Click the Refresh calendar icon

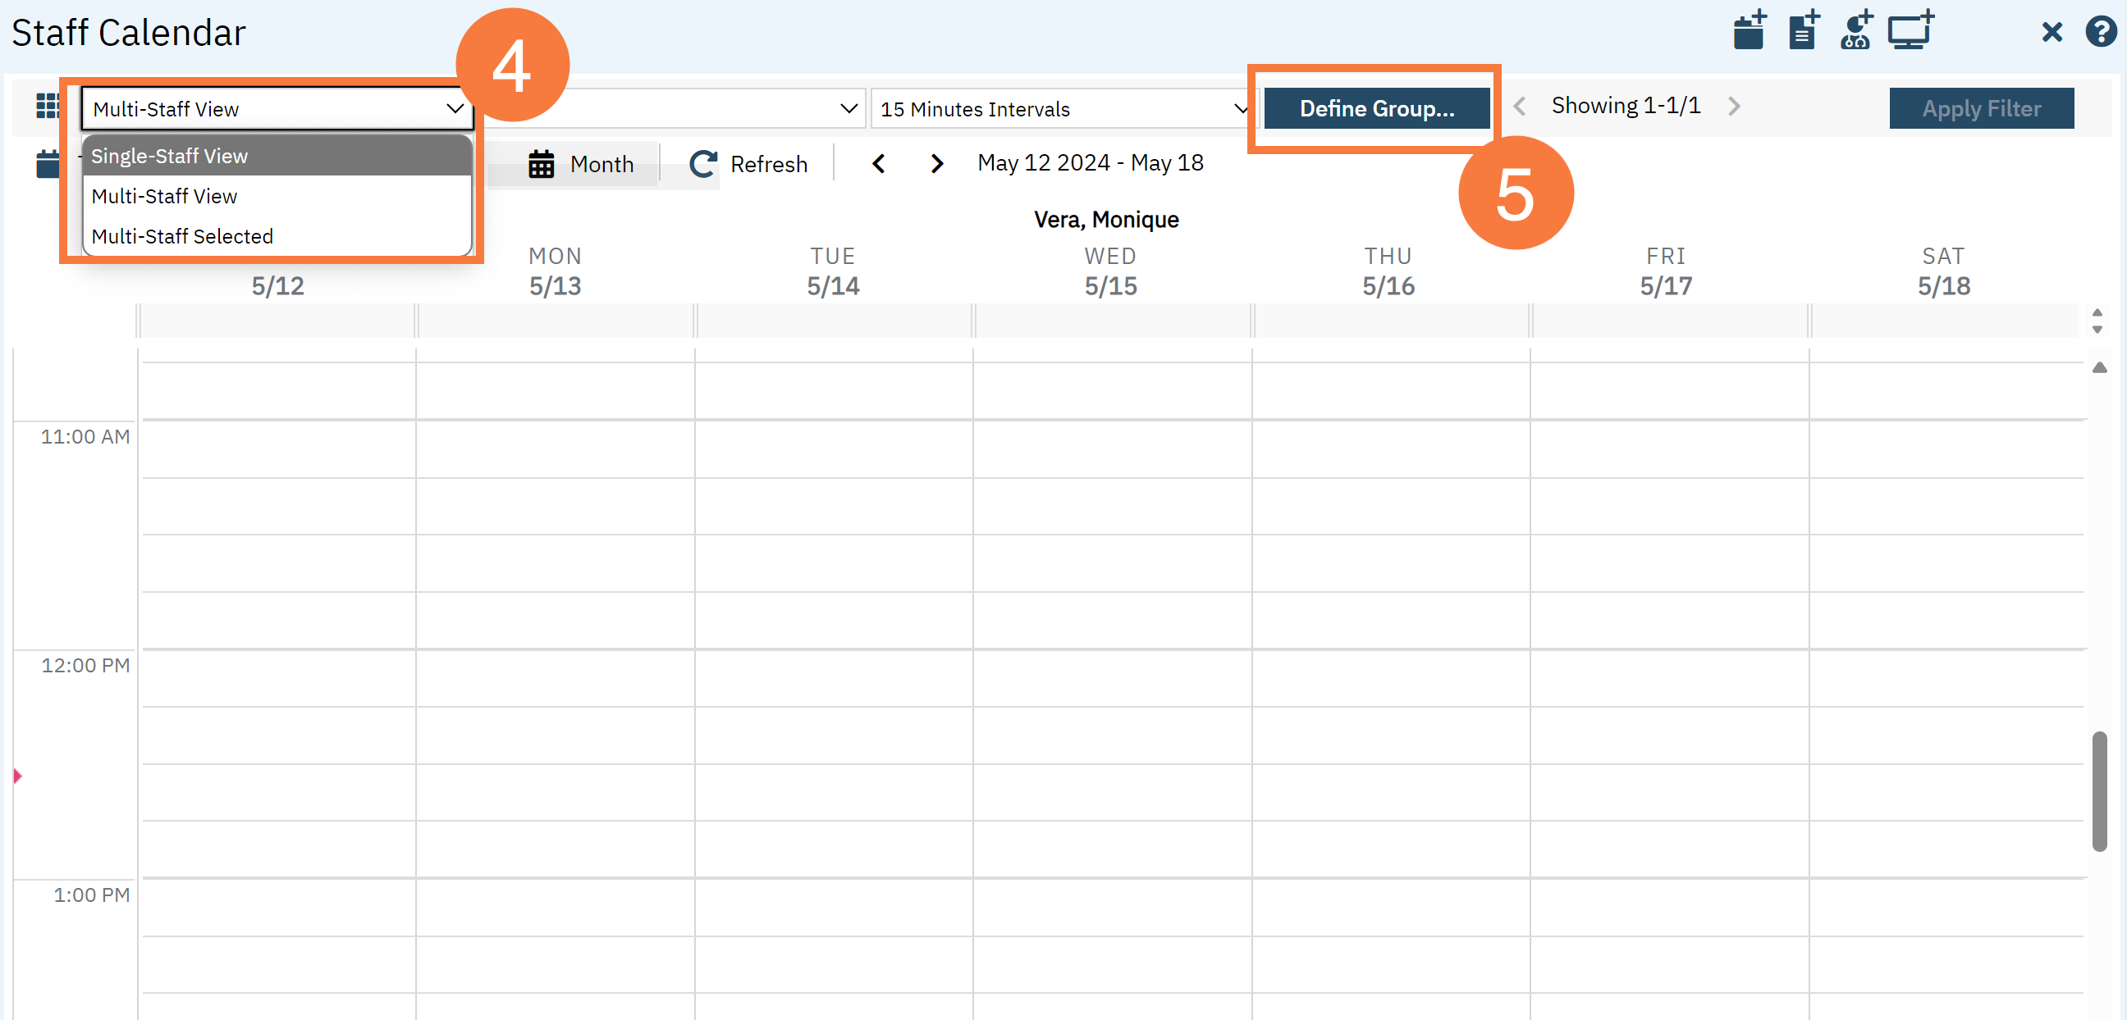coord(703,163)
